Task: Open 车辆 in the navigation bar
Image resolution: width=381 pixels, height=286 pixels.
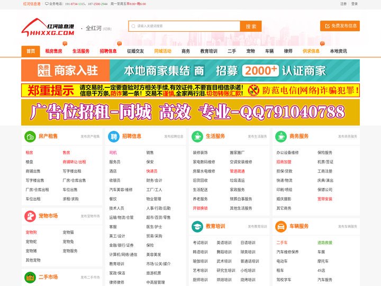Action: [269, 51]
